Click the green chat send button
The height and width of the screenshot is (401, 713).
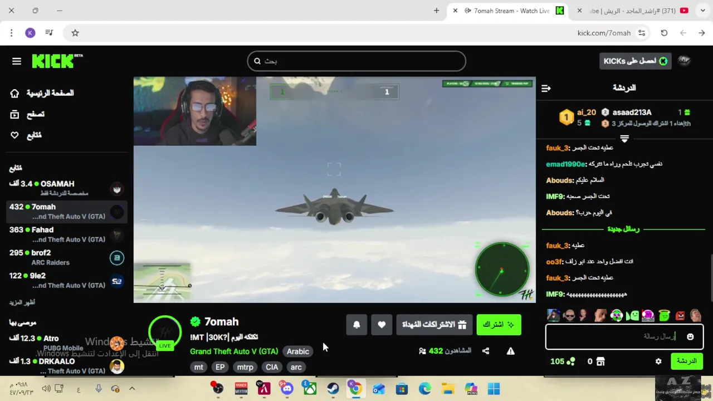coord(686,361)
